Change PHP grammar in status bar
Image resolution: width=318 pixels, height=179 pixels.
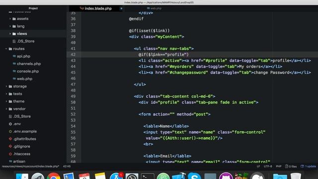tap(279, 167)
